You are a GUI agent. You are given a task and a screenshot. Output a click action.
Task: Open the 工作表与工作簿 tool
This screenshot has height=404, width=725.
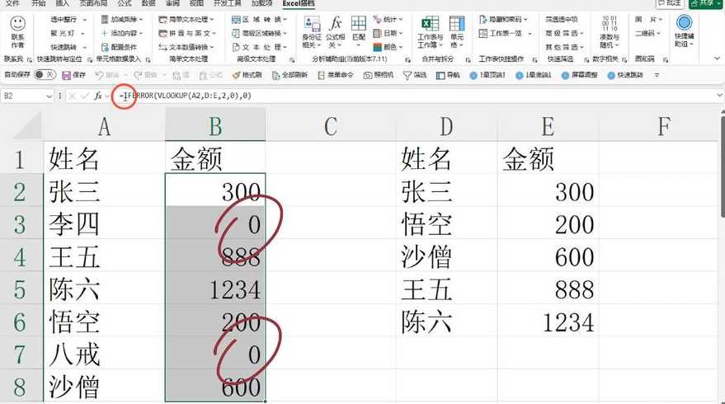click(430, 31)
